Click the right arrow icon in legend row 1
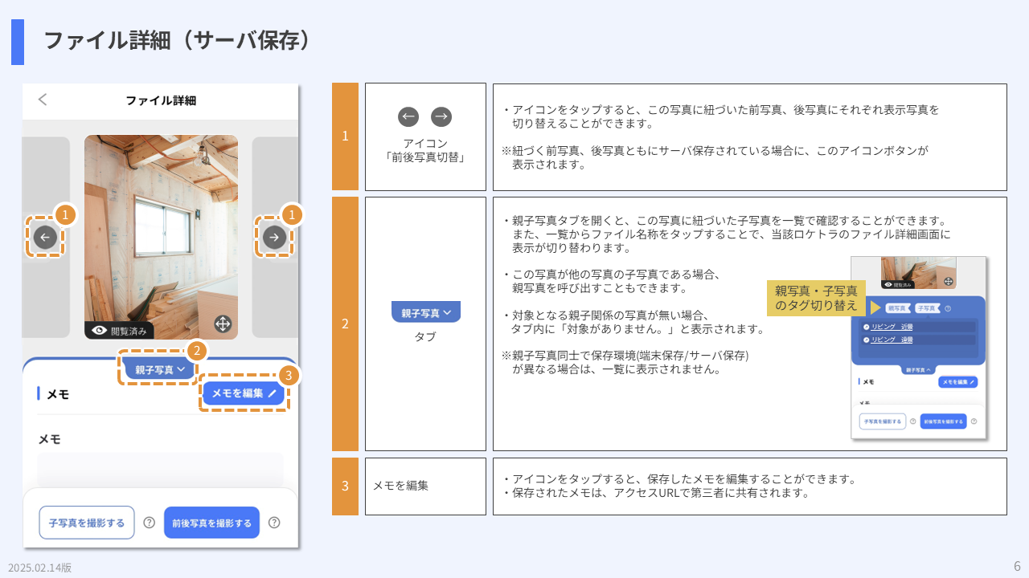This screenshot has height=578, width=1029. [441, 117]
